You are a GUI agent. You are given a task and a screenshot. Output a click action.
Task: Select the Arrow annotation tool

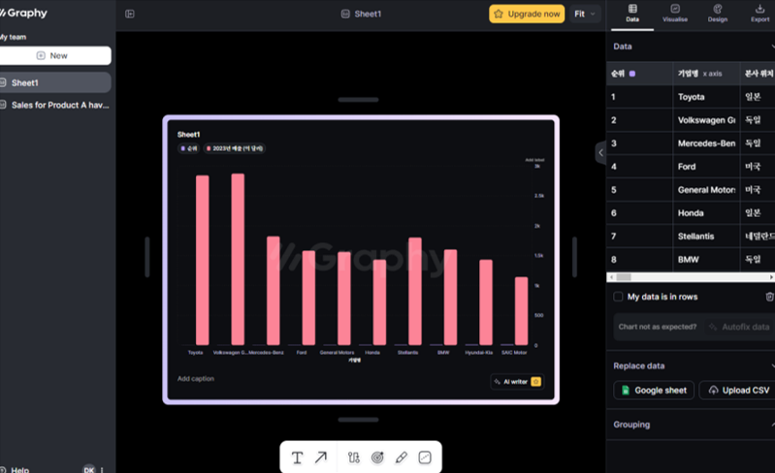coord(321,457)
